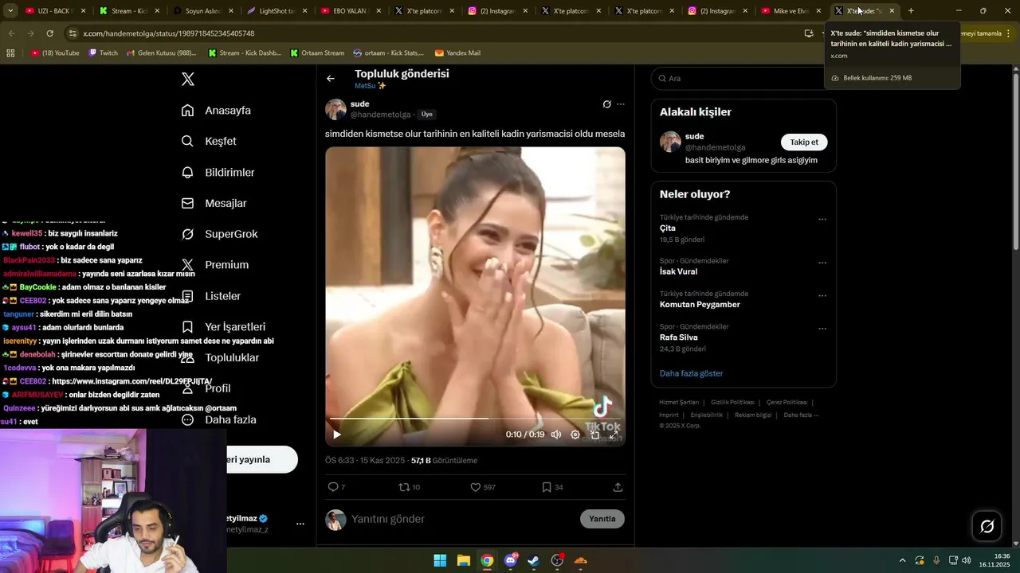Open the account menu dots near the profile name
The height and width of the screenshot is (573, 1020).
pos(300,524)
